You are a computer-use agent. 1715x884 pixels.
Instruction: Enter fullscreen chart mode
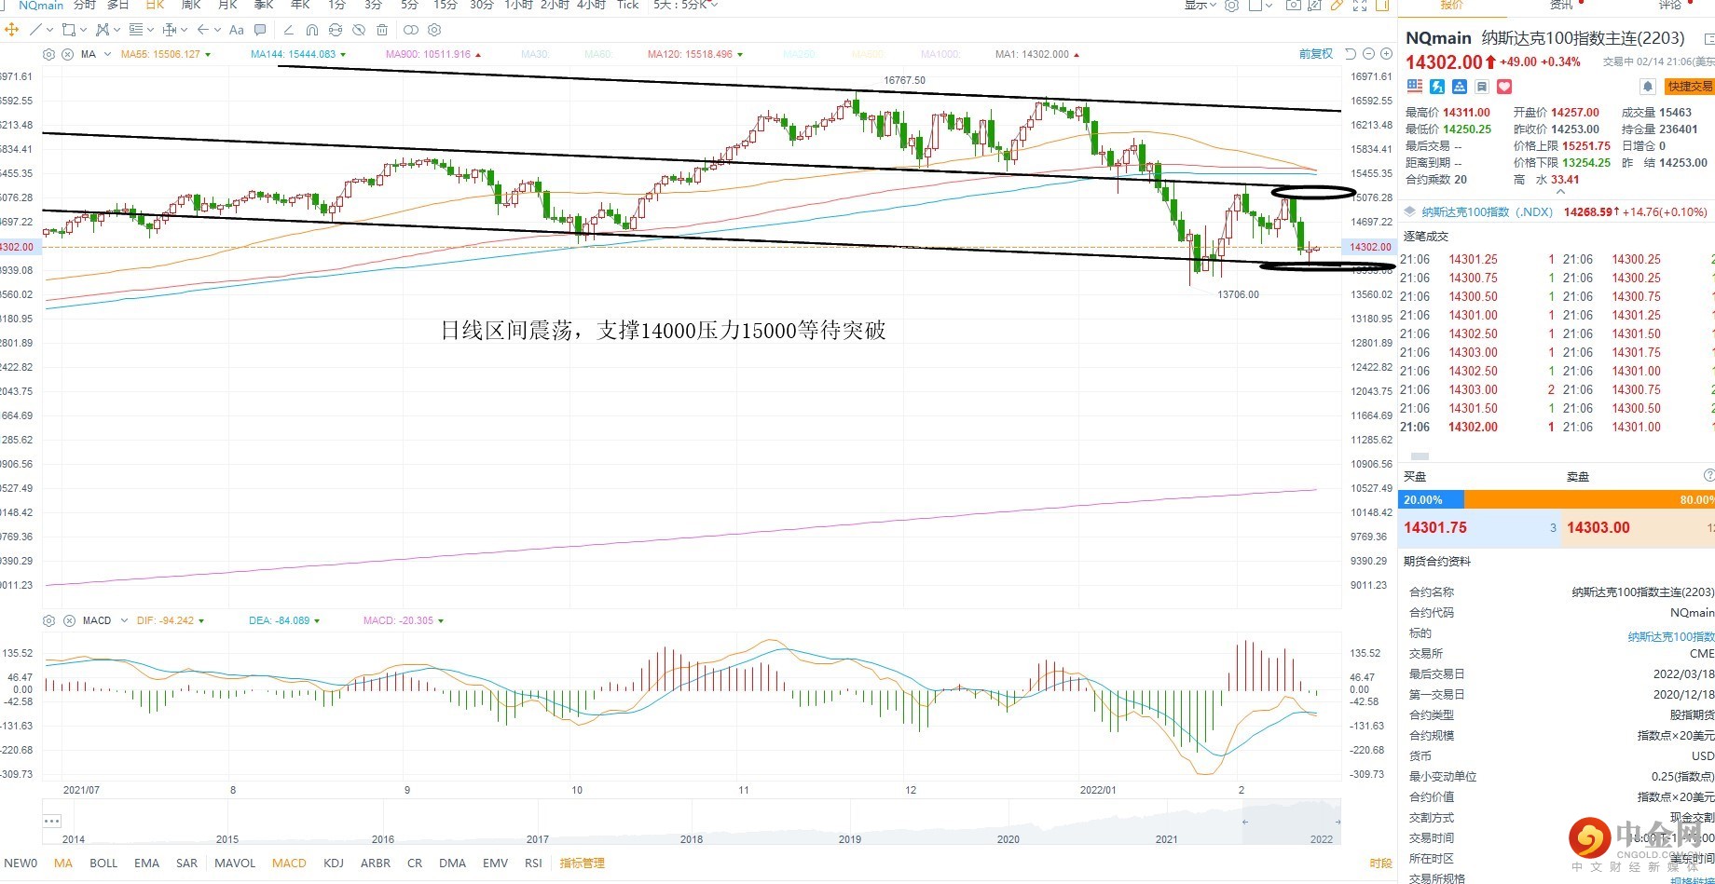pos(1360,6)
